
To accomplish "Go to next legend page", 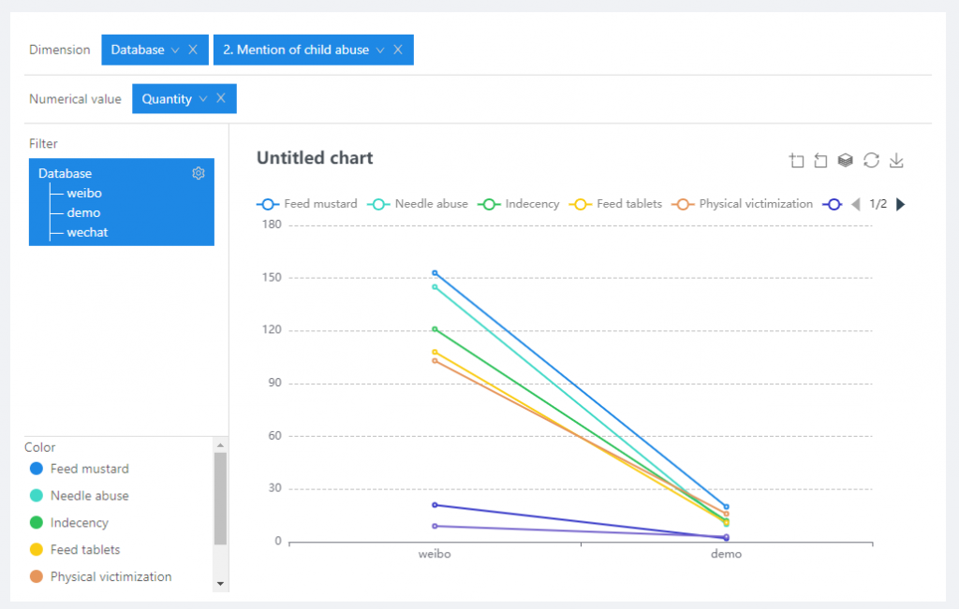I will click(x=901, y=204).
